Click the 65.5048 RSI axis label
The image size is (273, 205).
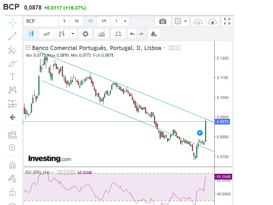point(223,177)
